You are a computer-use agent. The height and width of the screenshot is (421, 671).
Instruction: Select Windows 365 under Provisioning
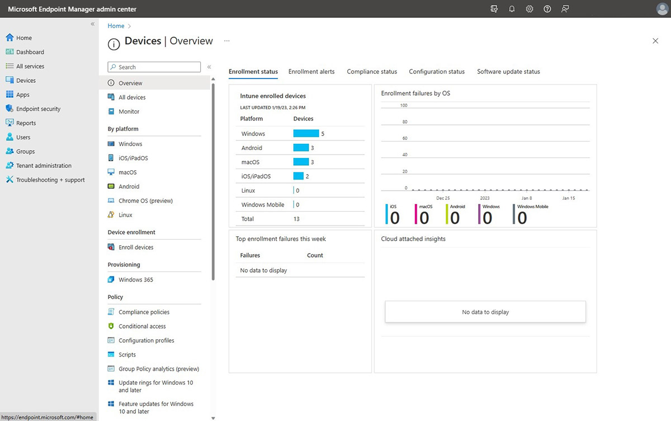pos(135,280)
